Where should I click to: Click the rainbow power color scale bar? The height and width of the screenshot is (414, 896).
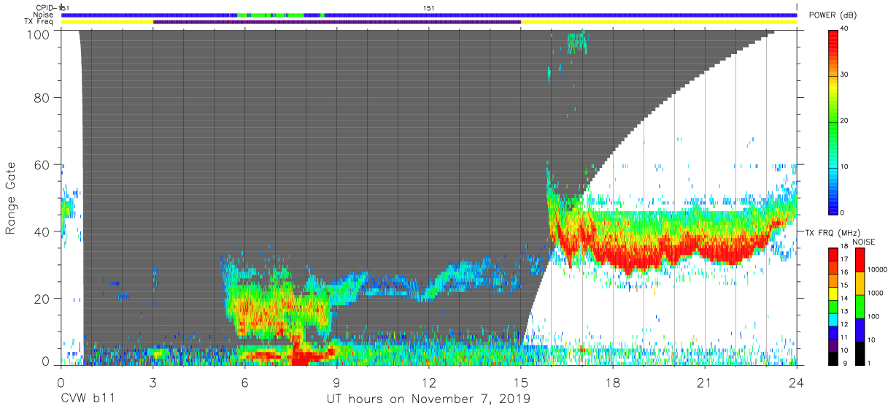pos(834,121)
